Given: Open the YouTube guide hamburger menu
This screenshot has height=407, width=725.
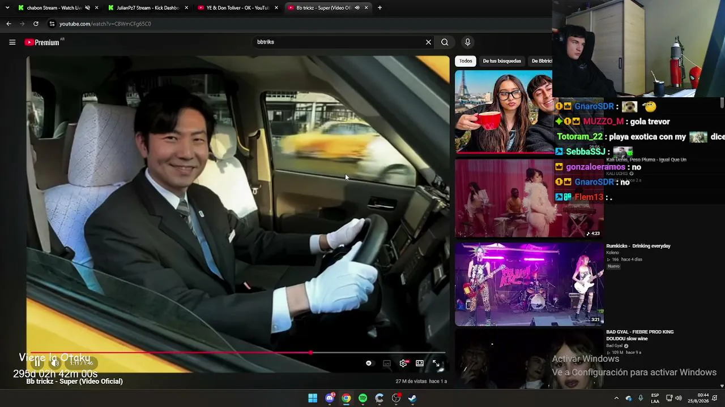Looking at the screenshot, I should tap(12, 42).
